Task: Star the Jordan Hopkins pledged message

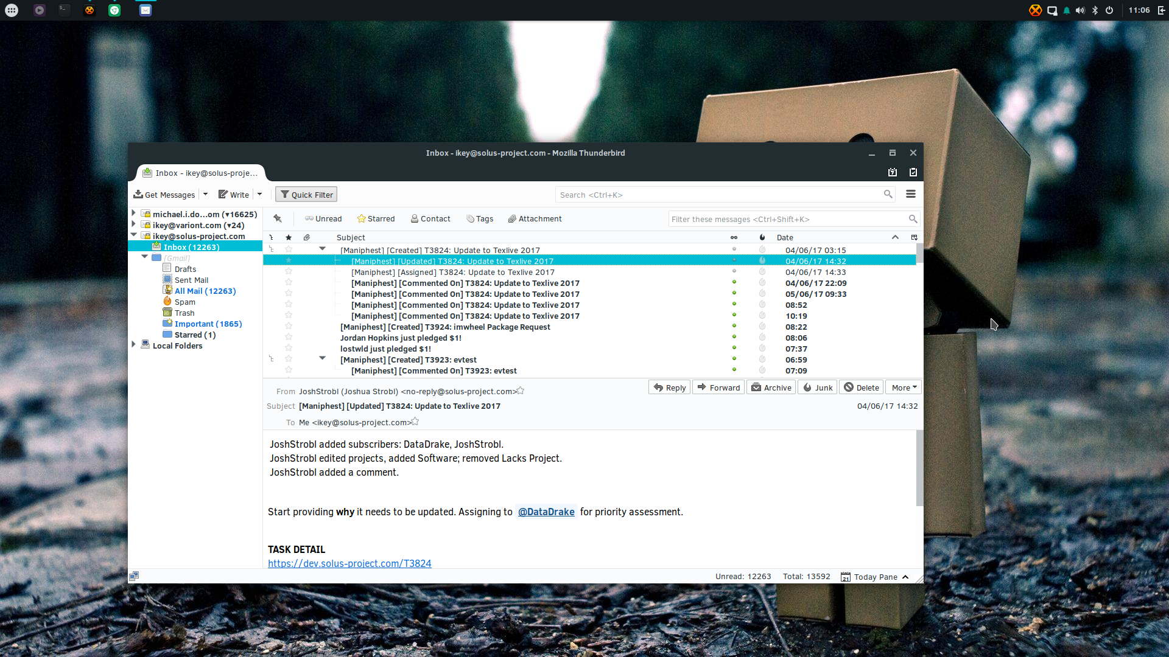Action: 289,338
